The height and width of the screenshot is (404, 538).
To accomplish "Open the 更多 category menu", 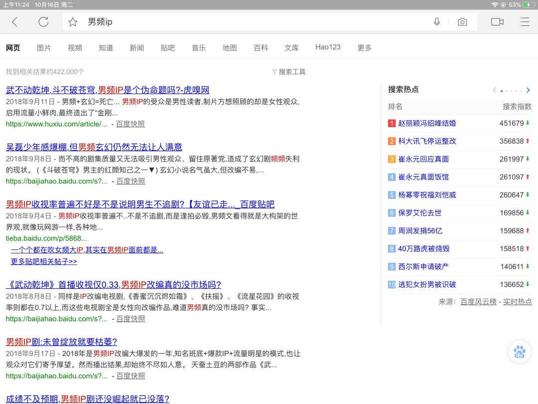I will pyautogui.click(x=364, y=48).
